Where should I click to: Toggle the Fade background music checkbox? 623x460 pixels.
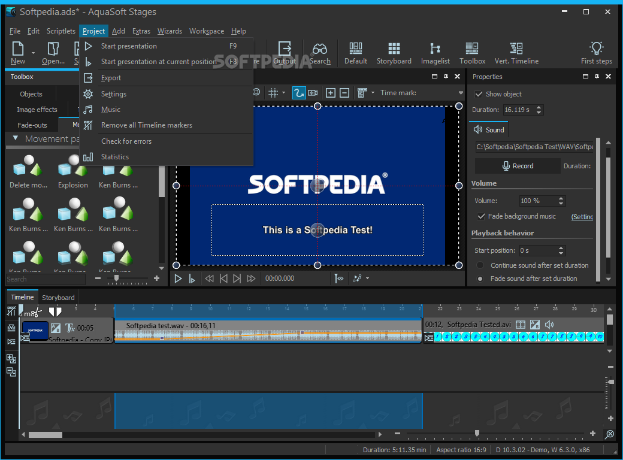point(481,216)
